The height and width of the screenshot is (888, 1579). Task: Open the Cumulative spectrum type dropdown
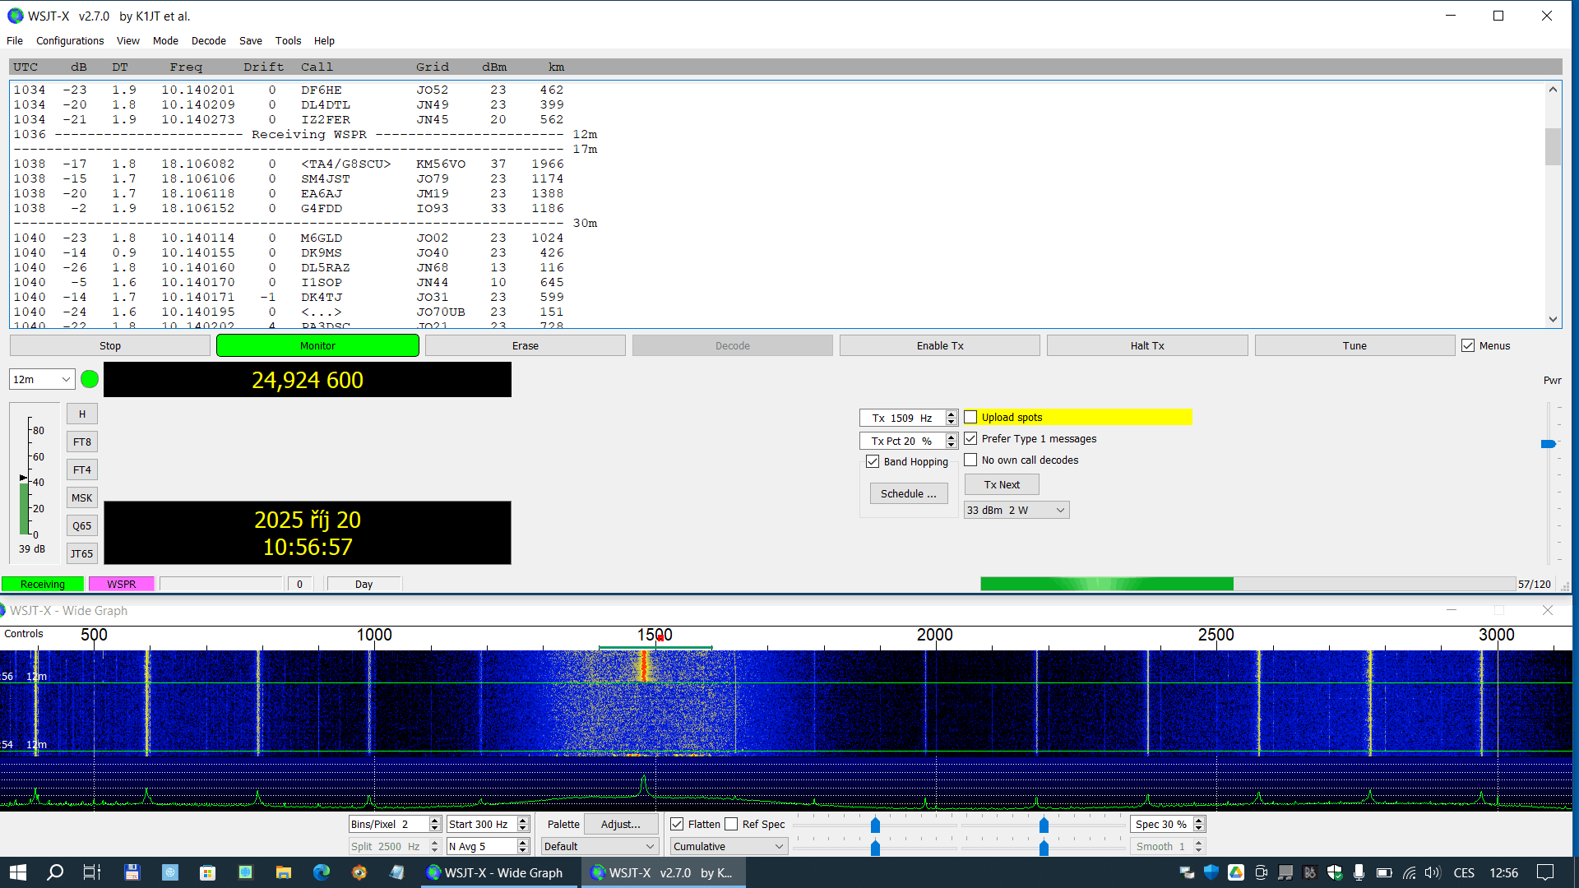click(729, 846)
